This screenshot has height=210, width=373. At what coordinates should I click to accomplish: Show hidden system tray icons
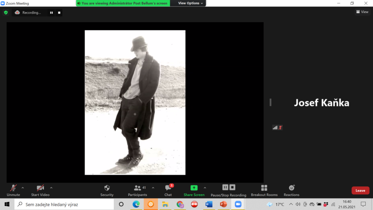tap(291, 204)
